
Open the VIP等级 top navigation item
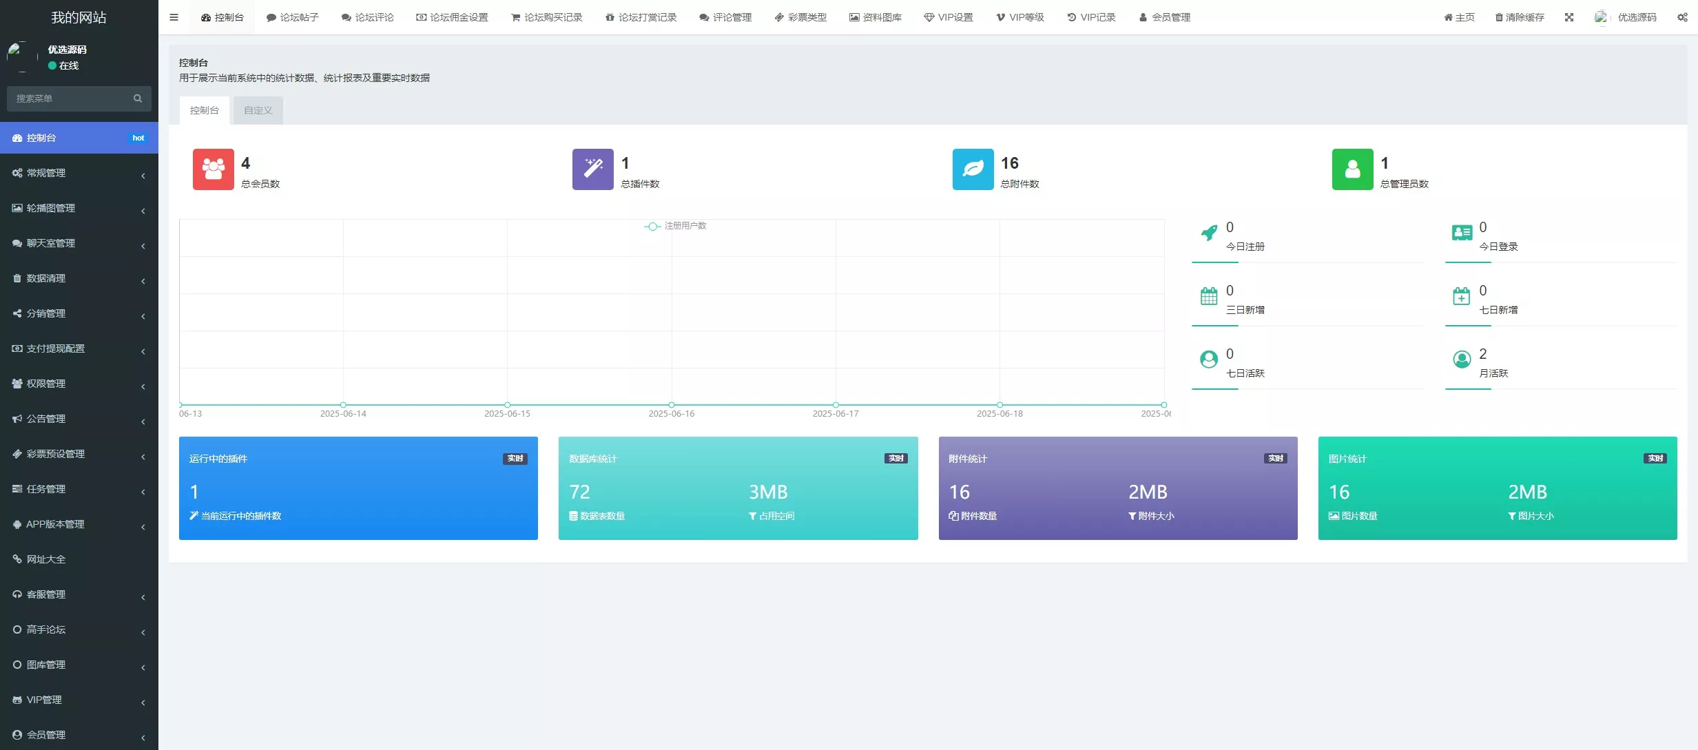[1020, 17]
